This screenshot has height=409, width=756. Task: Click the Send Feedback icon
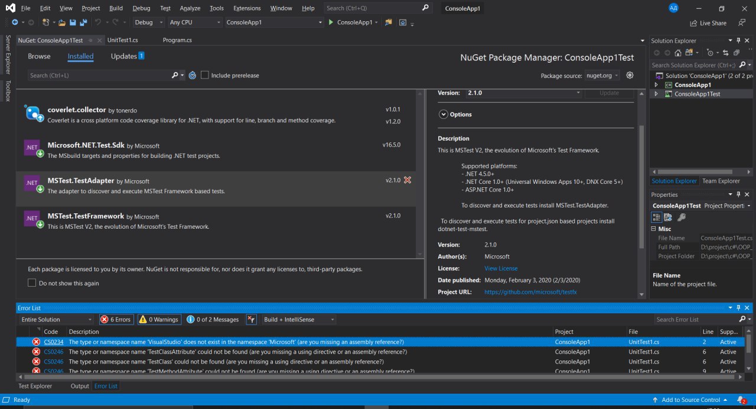coord(741,22)
